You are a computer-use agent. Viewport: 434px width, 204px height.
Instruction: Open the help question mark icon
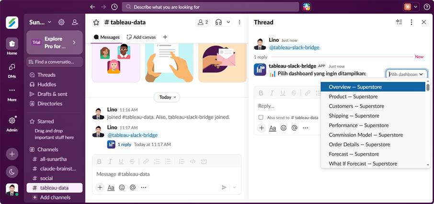427,7
